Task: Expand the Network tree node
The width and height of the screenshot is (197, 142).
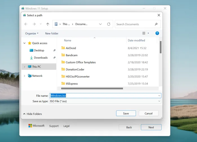Action: [24, 76]
